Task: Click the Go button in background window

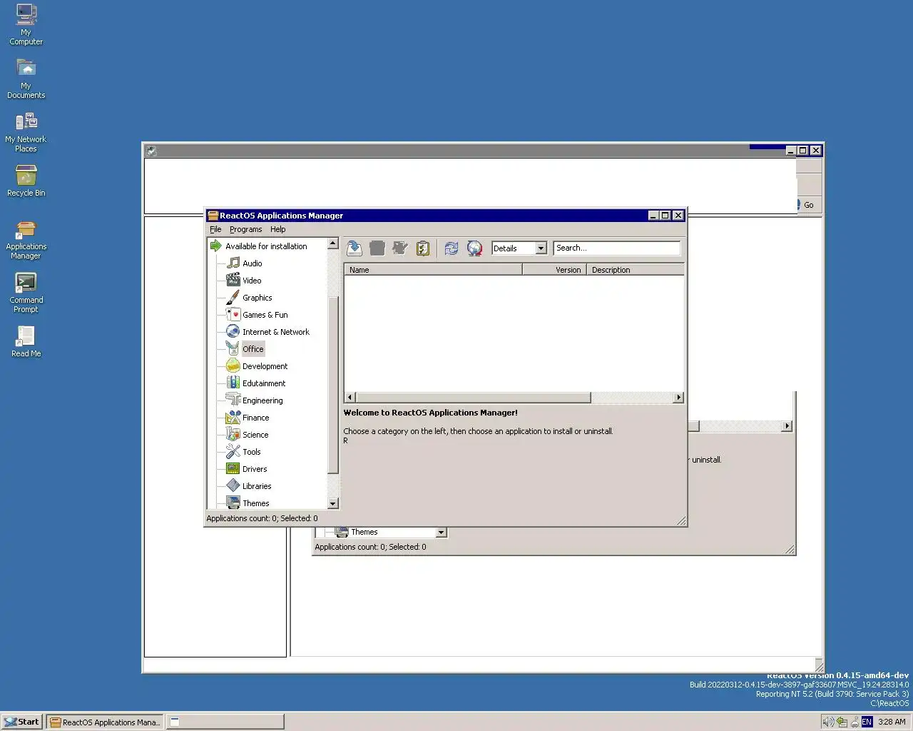Action: [x=809, y=205]
